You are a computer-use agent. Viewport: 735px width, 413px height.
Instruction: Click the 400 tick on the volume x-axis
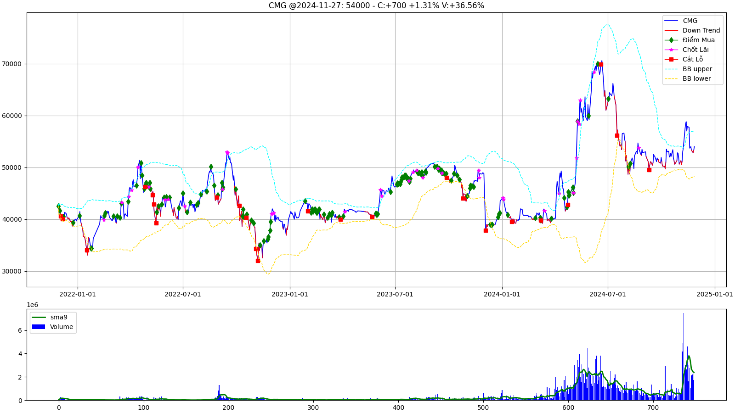398,407
